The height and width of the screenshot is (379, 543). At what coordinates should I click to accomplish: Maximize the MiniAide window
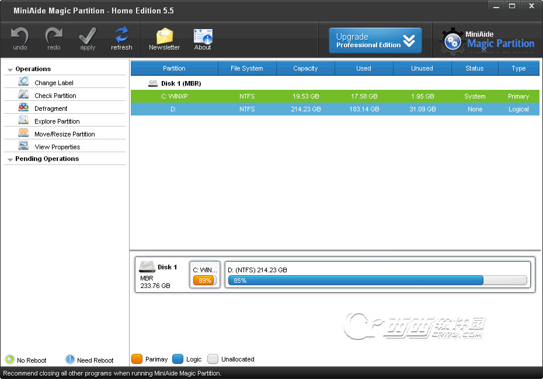(512, 5)
